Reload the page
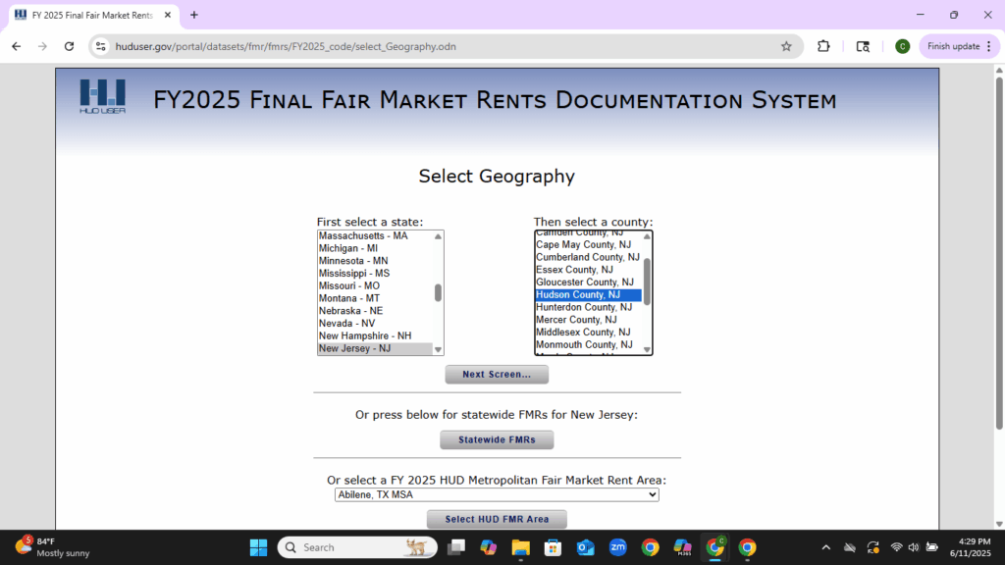Viewport: 1005px width, 565px height. (x=69, y=46)
